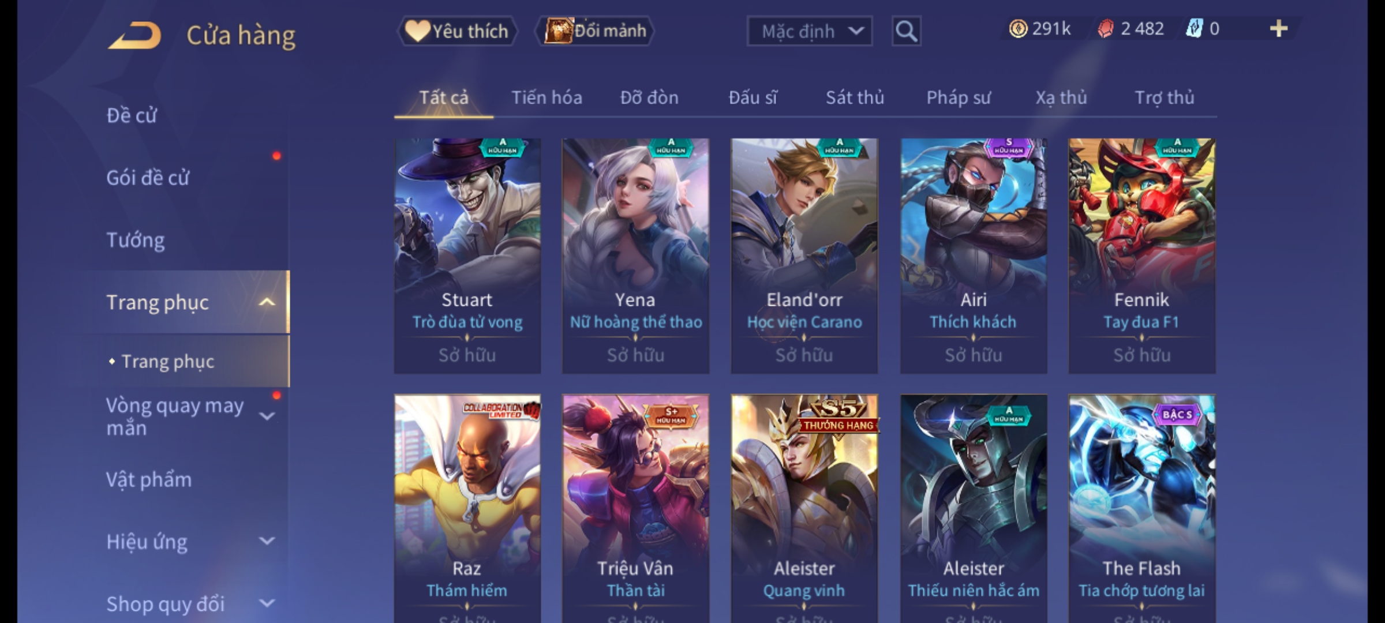Viewport: 1385px width, 623px height.
Task: Collapse the Trang phục sidebar section
Action: (x=267, y=302)
